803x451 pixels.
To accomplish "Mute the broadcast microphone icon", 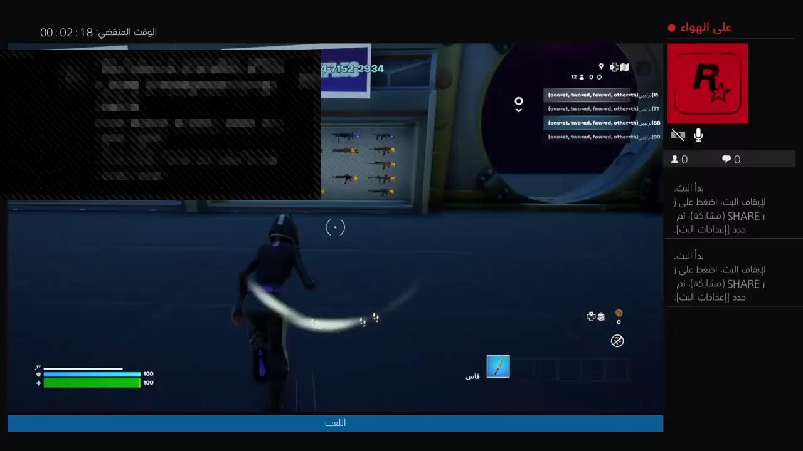I will click(x=698, y=135).
